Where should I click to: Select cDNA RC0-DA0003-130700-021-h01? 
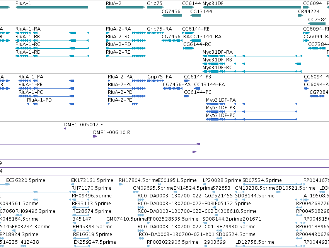176,234
